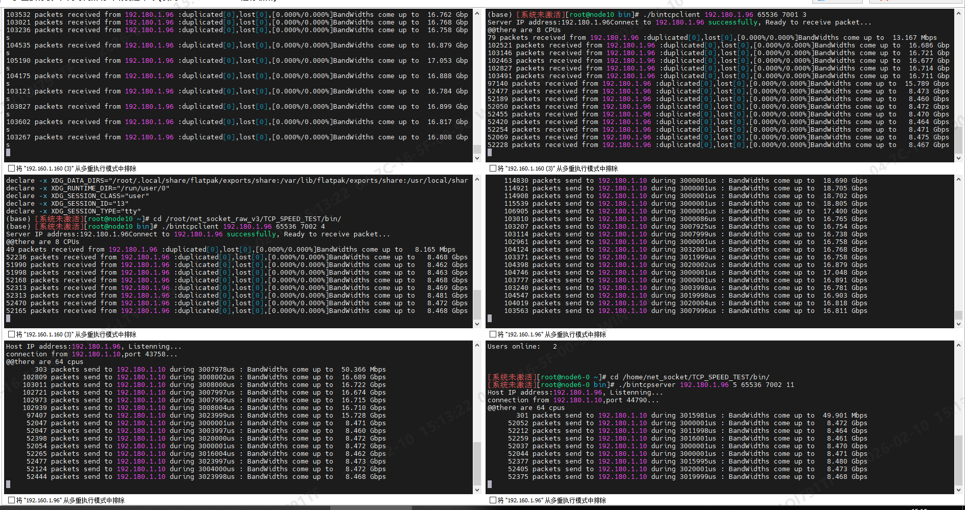Image resolution: width=965 pixels, height=510 pixels.
Task: Tick the exclude checkbox under the 7002 client pane
Action: [x=11, y=334]
